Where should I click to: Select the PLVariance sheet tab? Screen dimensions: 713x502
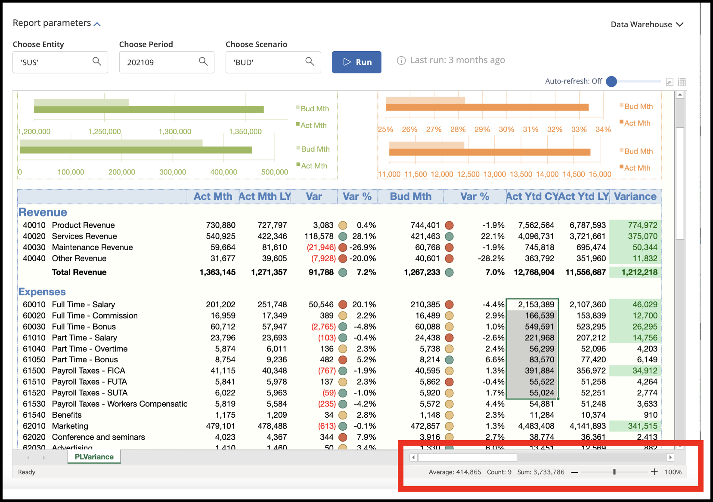click(94, 457)
